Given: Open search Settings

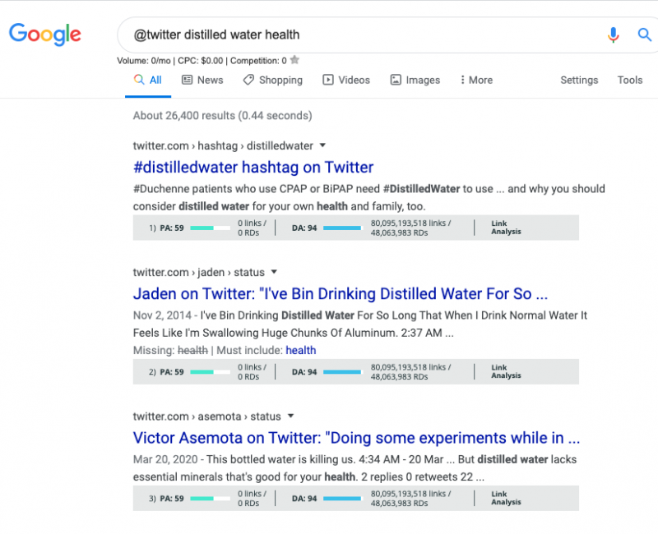Looking at the screenshot, I should coord(579,80).
